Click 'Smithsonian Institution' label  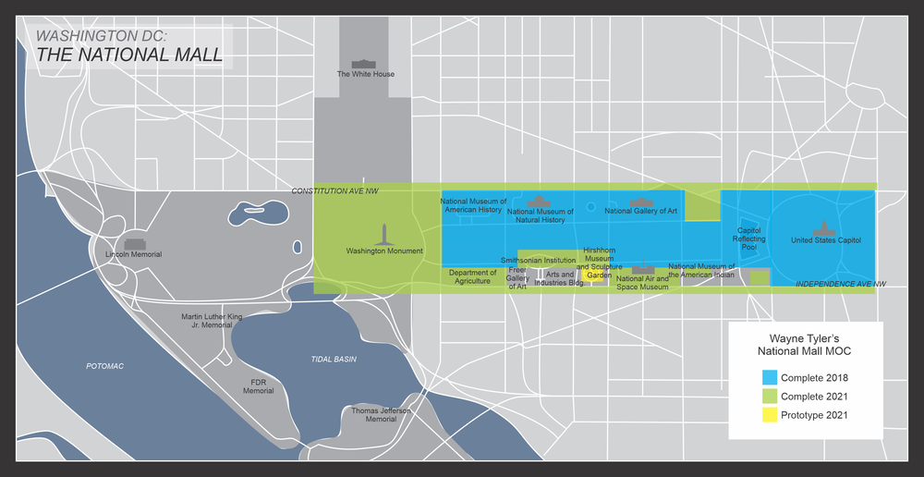pyautogui.click(x=538, y=260)
